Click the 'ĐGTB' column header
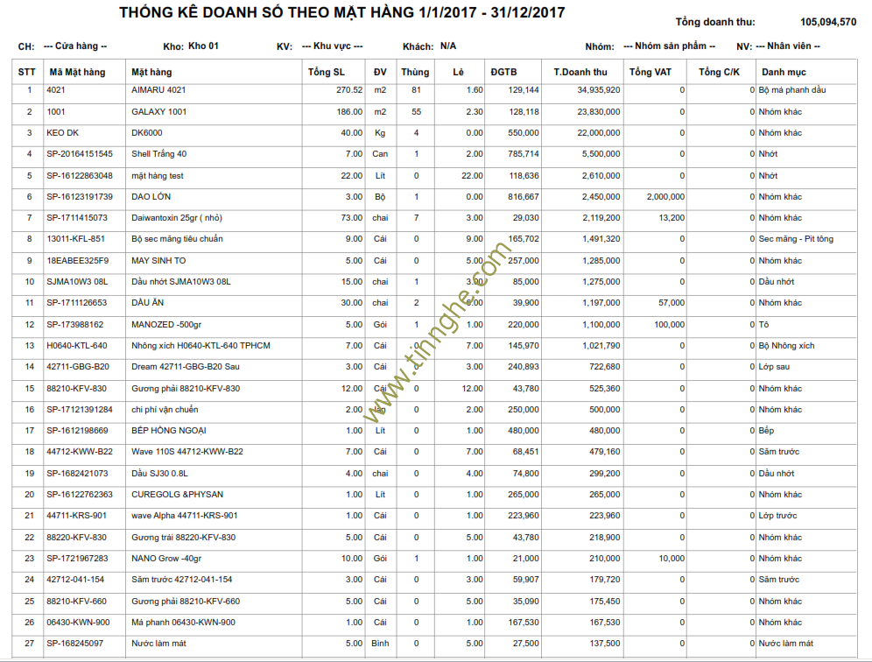 (503, 73)
